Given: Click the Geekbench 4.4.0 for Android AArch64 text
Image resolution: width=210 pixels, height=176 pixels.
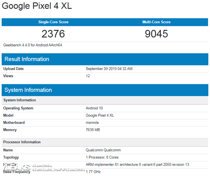Looking at the screenshot, I should pos(32,45).
